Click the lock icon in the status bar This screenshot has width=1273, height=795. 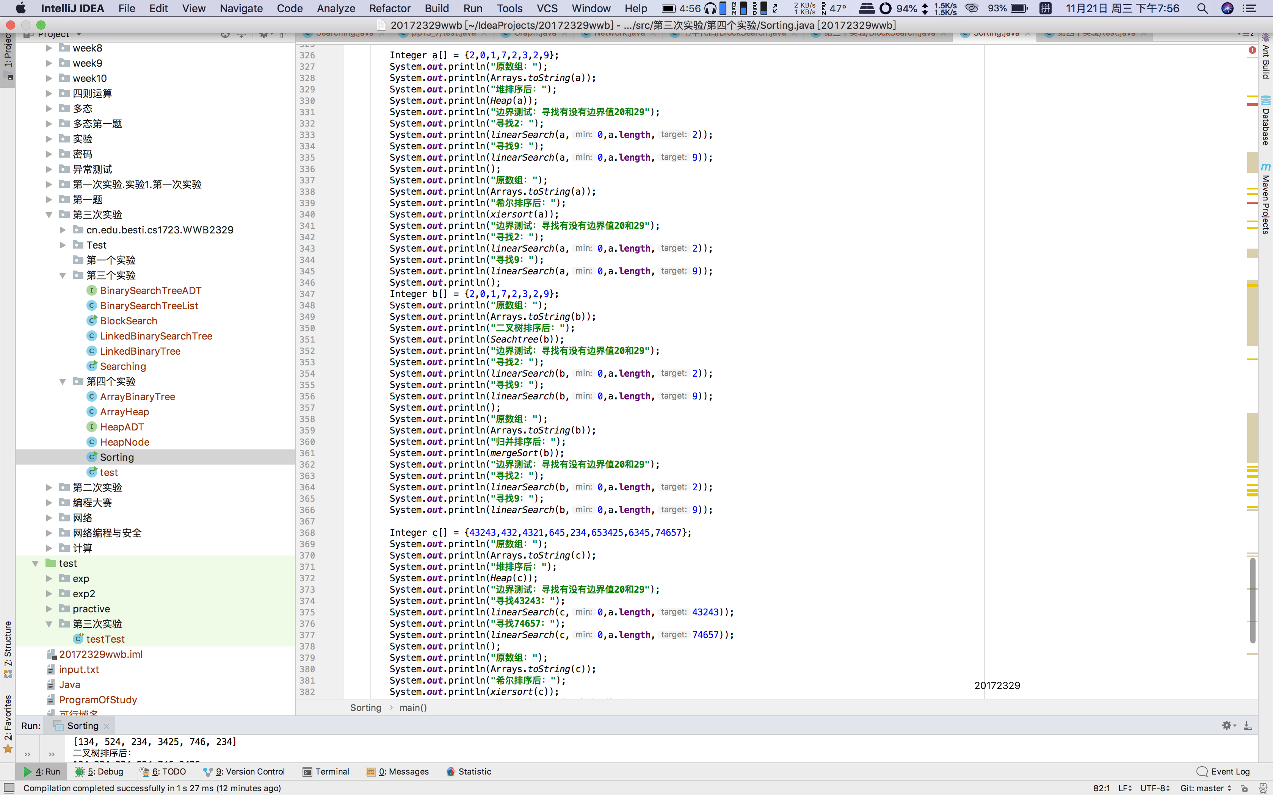(x=1244, y=788)
